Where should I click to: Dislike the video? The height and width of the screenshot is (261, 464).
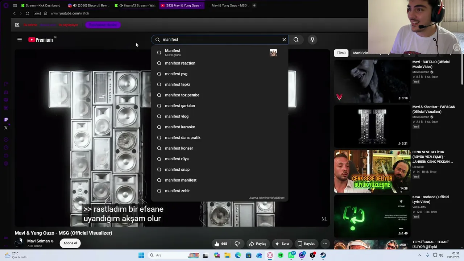click(237, 244)
